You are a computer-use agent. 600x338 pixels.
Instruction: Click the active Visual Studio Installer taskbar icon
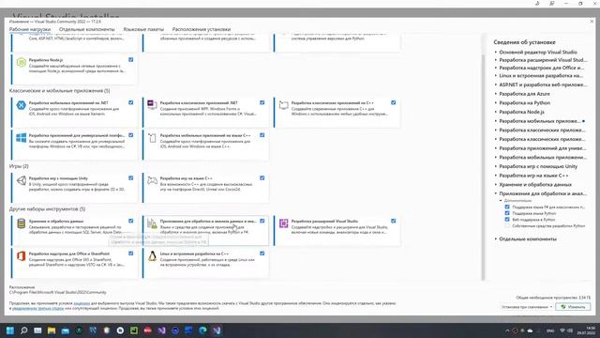coord(217,330)
